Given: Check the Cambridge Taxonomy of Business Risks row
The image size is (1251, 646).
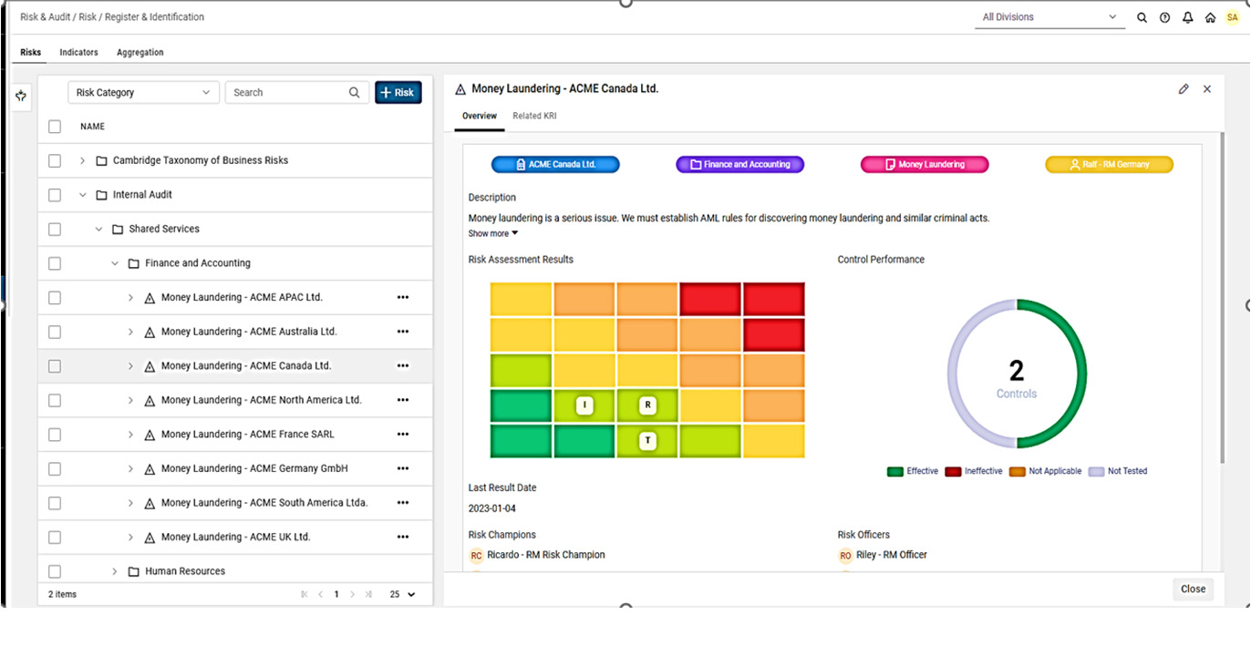Looking at the screenshot, I should (x=55, y=160).
